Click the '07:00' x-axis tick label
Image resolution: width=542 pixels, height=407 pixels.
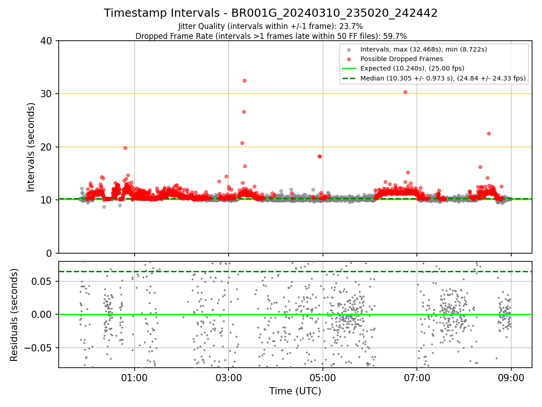click(x=417, y=378)
